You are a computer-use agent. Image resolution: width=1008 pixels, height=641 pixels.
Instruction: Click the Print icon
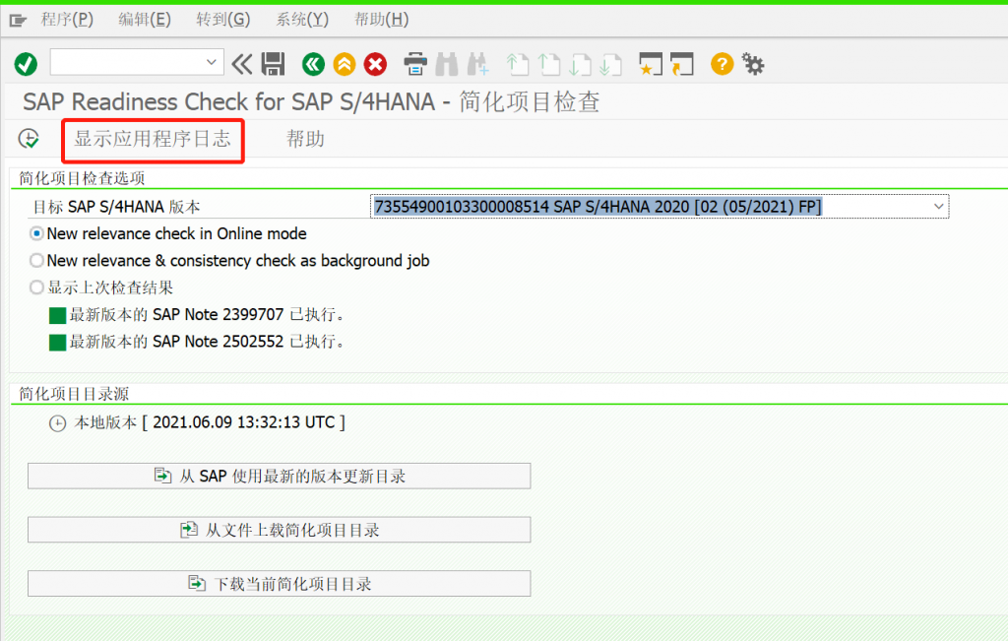pos(415,64)
